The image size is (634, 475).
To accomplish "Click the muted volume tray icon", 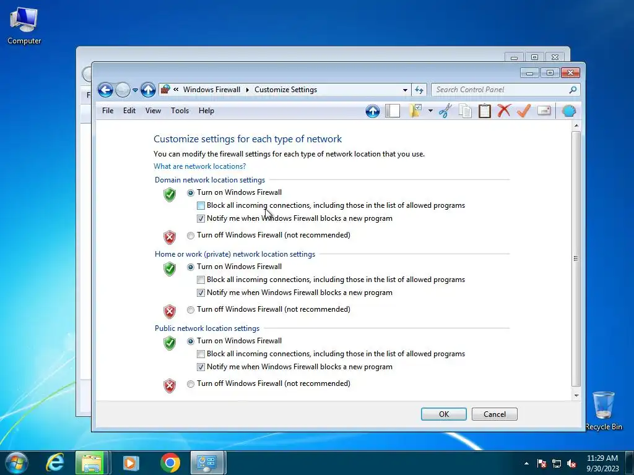I will tap(571, 463).
